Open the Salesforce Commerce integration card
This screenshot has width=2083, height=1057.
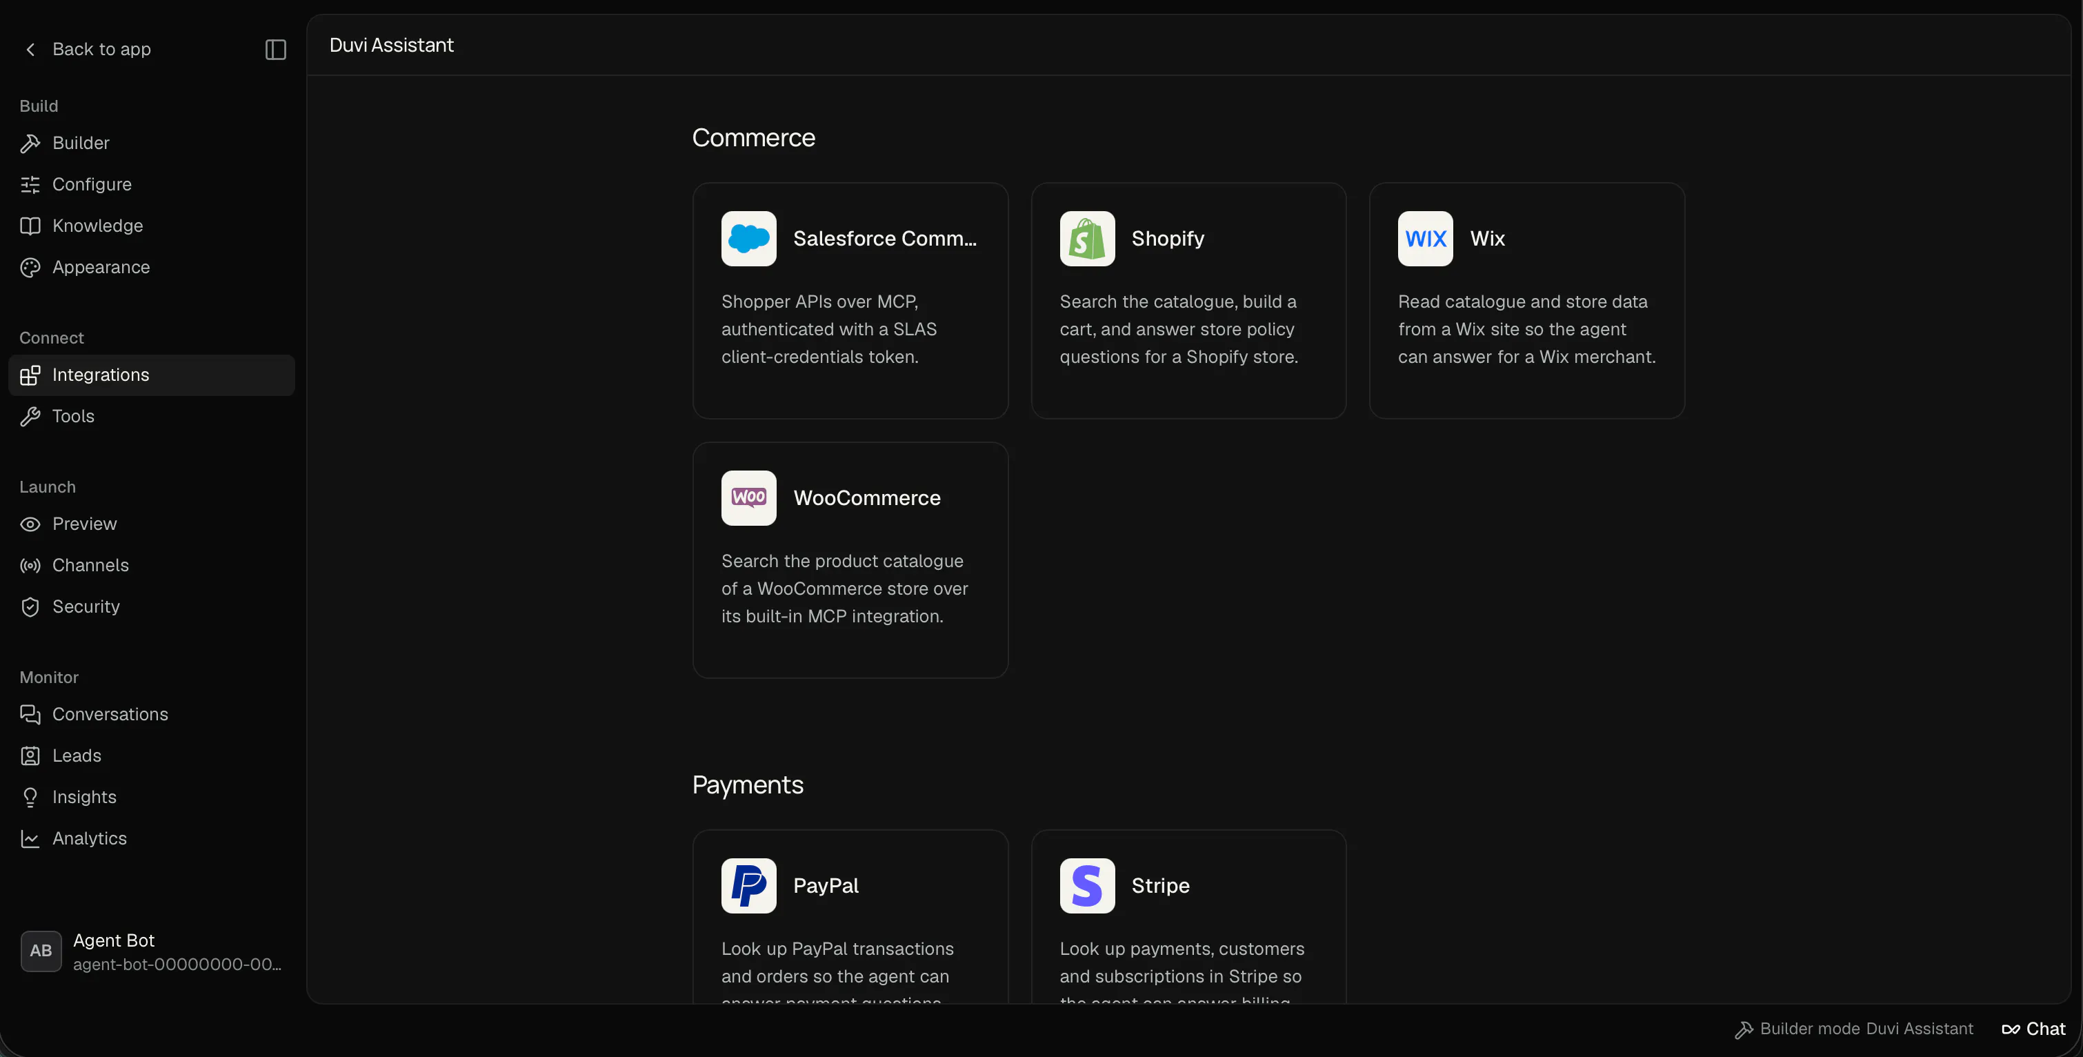click(x=850, y=301)
